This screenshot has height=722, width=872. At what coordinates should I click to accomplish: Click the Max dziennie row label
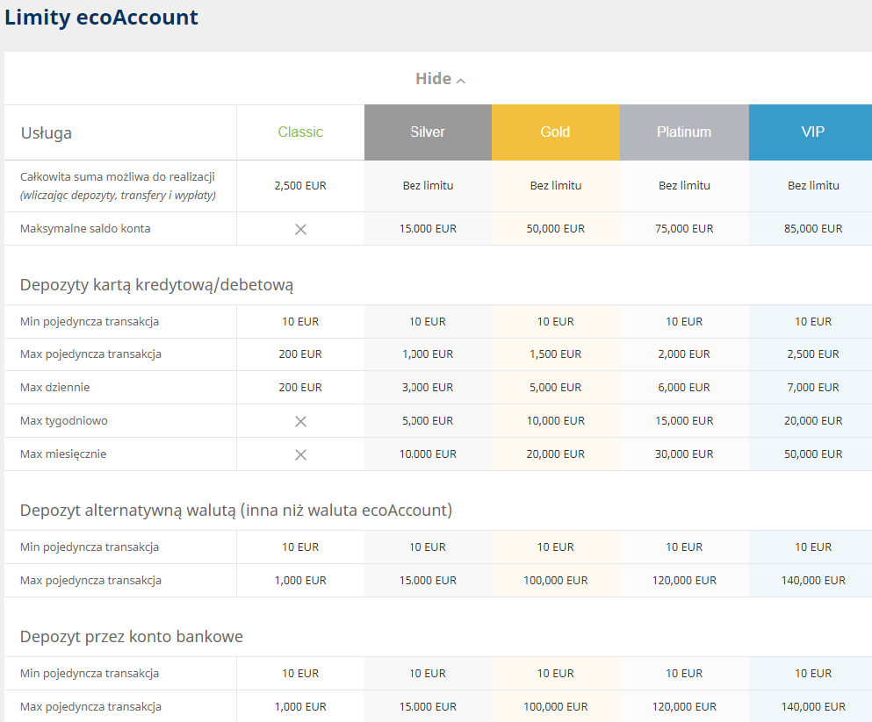click(x=54, y=388)
